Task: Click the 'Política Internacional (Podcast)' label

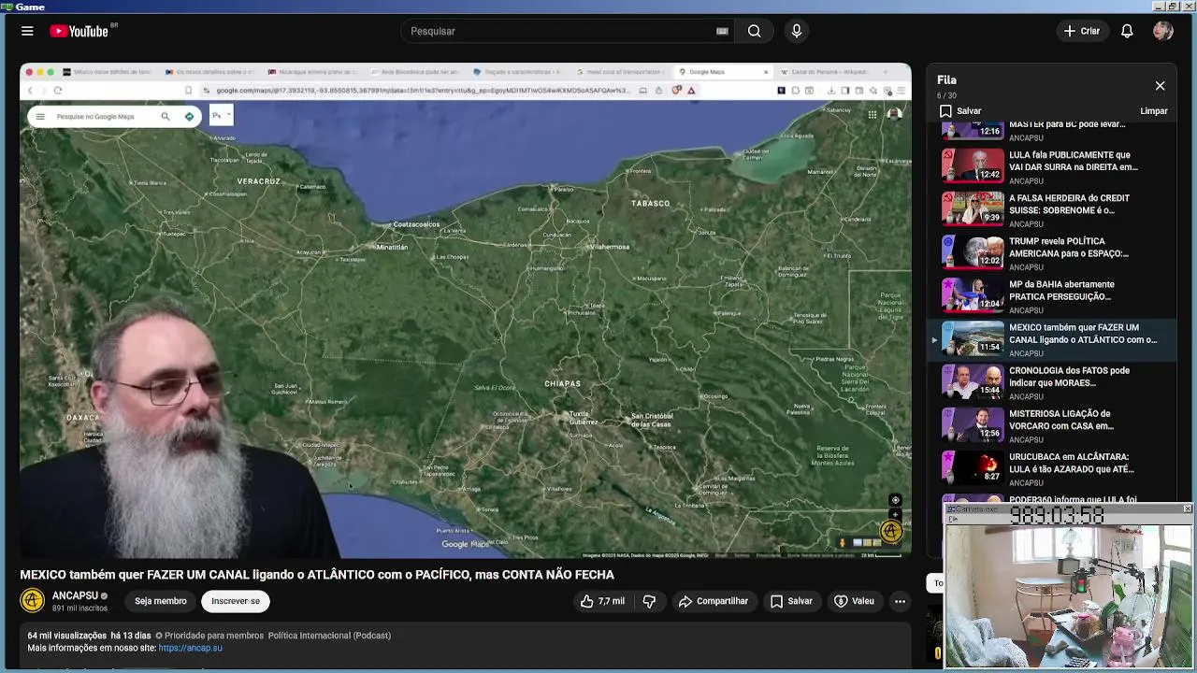Action: (329, 636)
